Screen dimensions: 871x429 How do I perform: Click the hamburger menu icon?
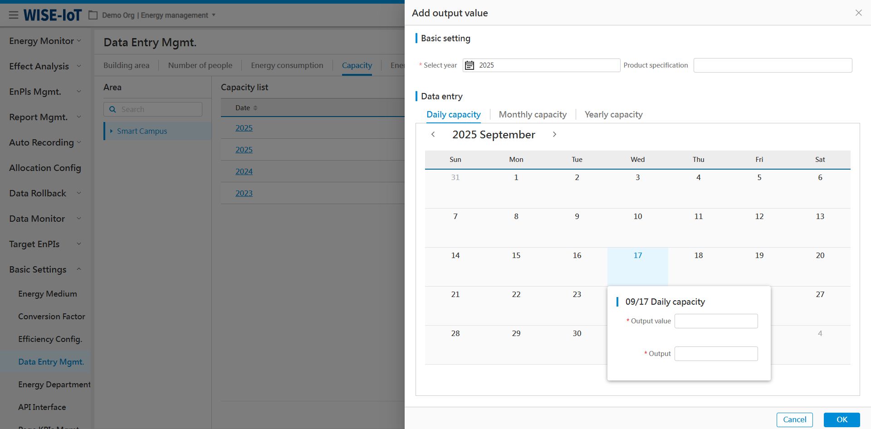(14, 15)
